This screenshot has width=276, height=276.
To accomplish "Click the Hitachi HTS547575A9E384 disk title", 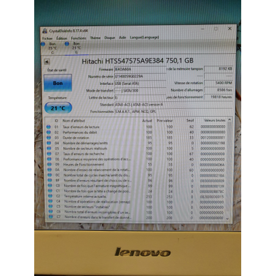I will coord(137,60).
